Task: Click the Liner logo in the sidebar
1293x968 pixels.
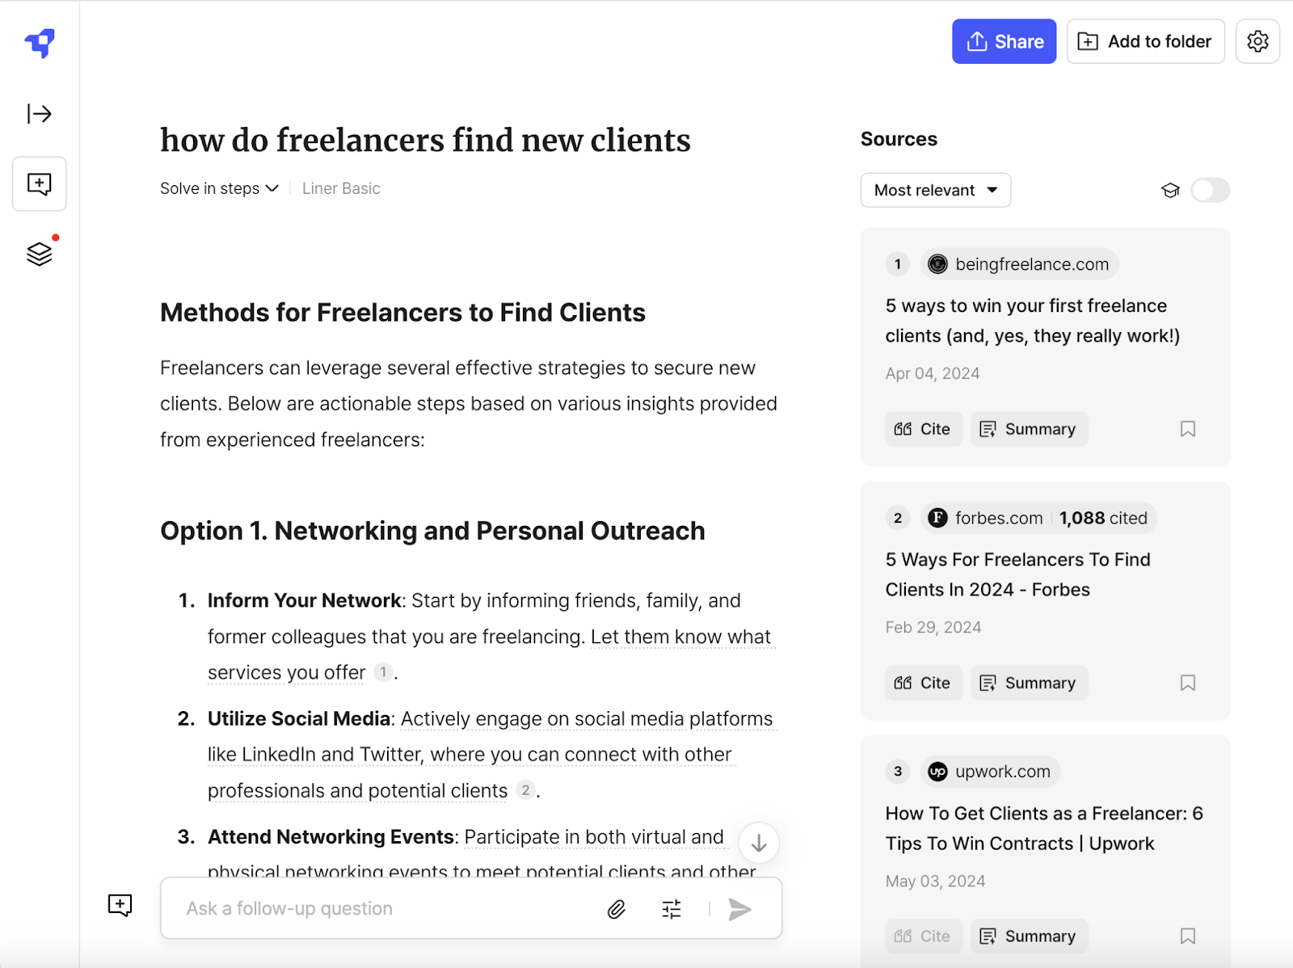Action: [x=39, y=44]
